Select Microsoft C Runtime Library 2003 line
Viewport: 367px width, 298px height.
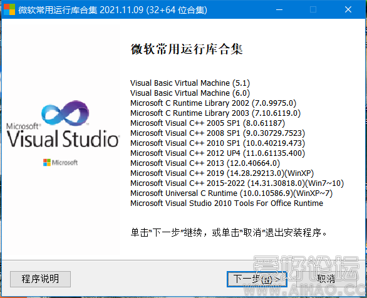[215, 113]
